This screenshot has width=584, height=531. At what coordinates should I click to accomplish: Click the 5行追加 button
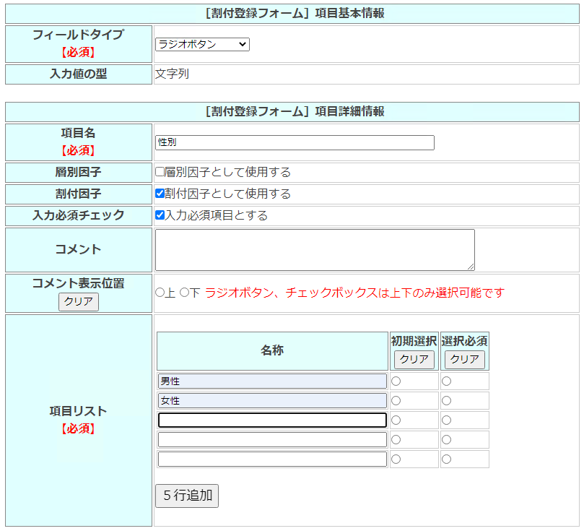click(187, 496)
